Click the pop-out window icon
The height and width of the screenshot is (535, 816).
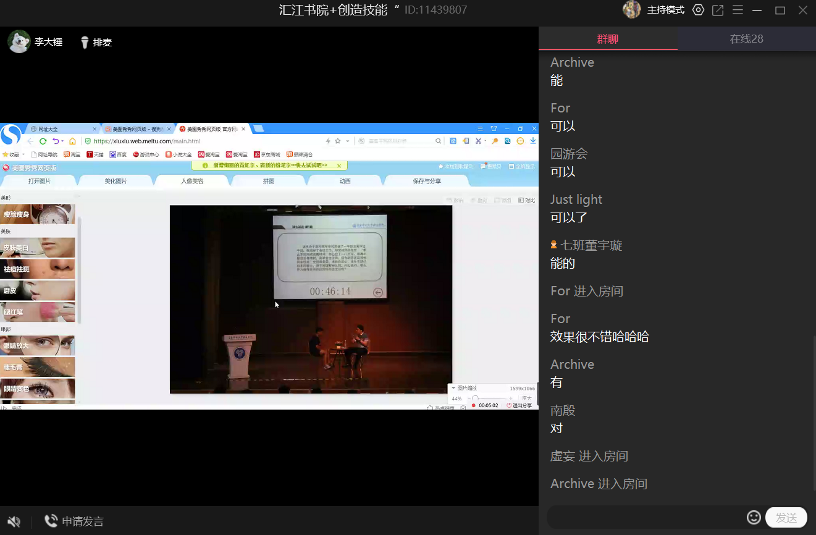tap(718, 10)
